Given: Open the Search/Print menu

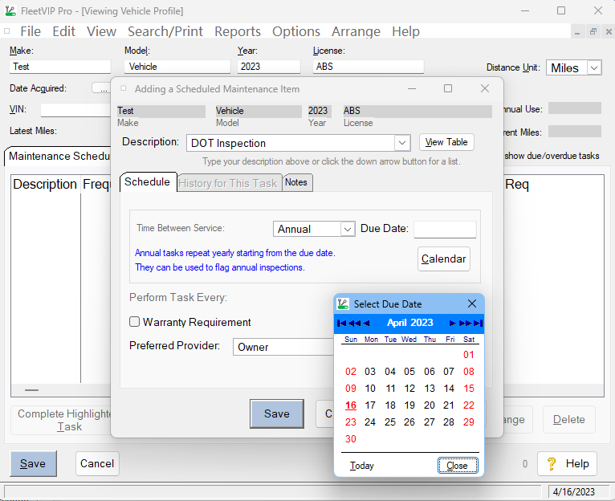Looking at the screenshot, I should point(165,31).
